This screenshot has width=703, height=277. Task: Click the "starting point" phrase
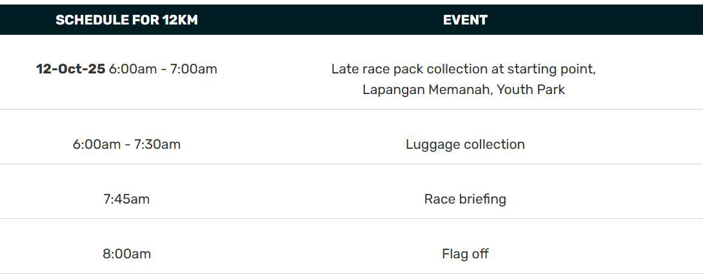tap(551, 69)
